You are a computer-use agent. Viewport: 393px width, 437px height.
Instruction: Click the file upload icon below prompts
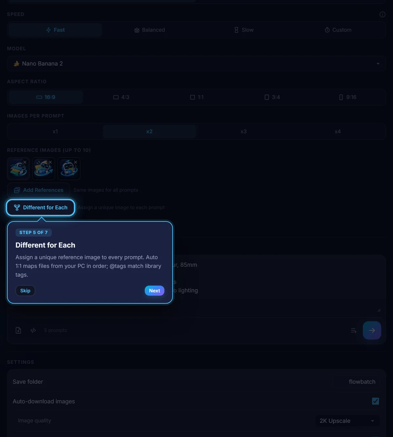[18, 330]
